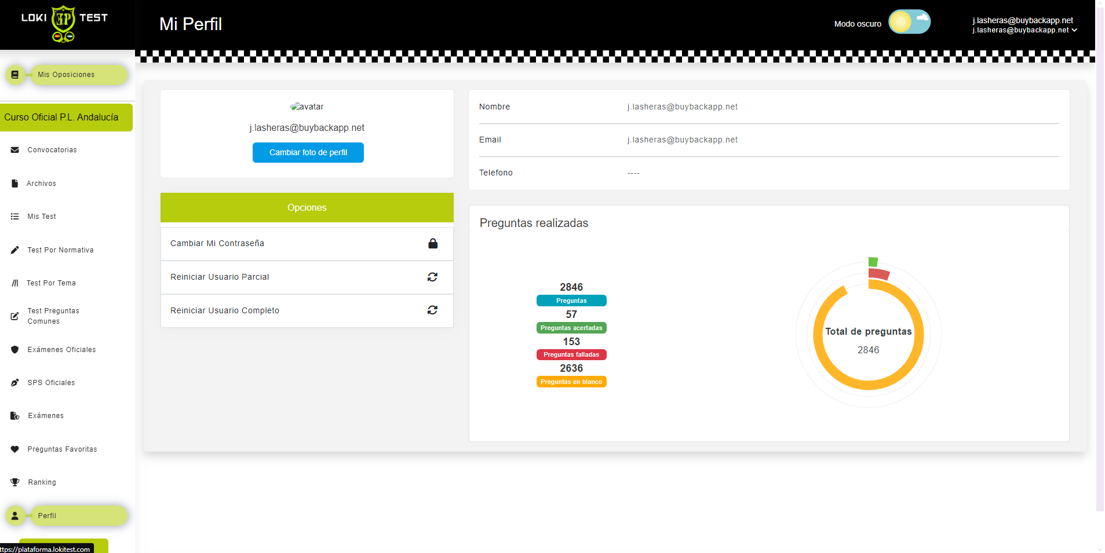This screenshot has height=553, width=1105.
Task: Select the Mis Test list icon
Action: click(x=14, y=216)
